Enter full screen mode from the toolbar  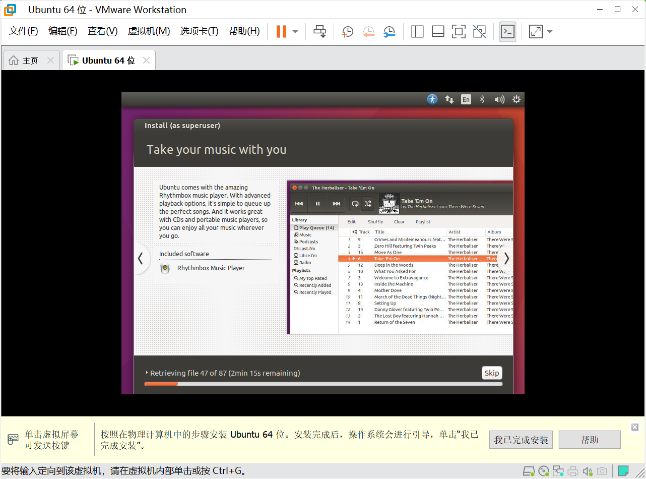pos(459,32)
